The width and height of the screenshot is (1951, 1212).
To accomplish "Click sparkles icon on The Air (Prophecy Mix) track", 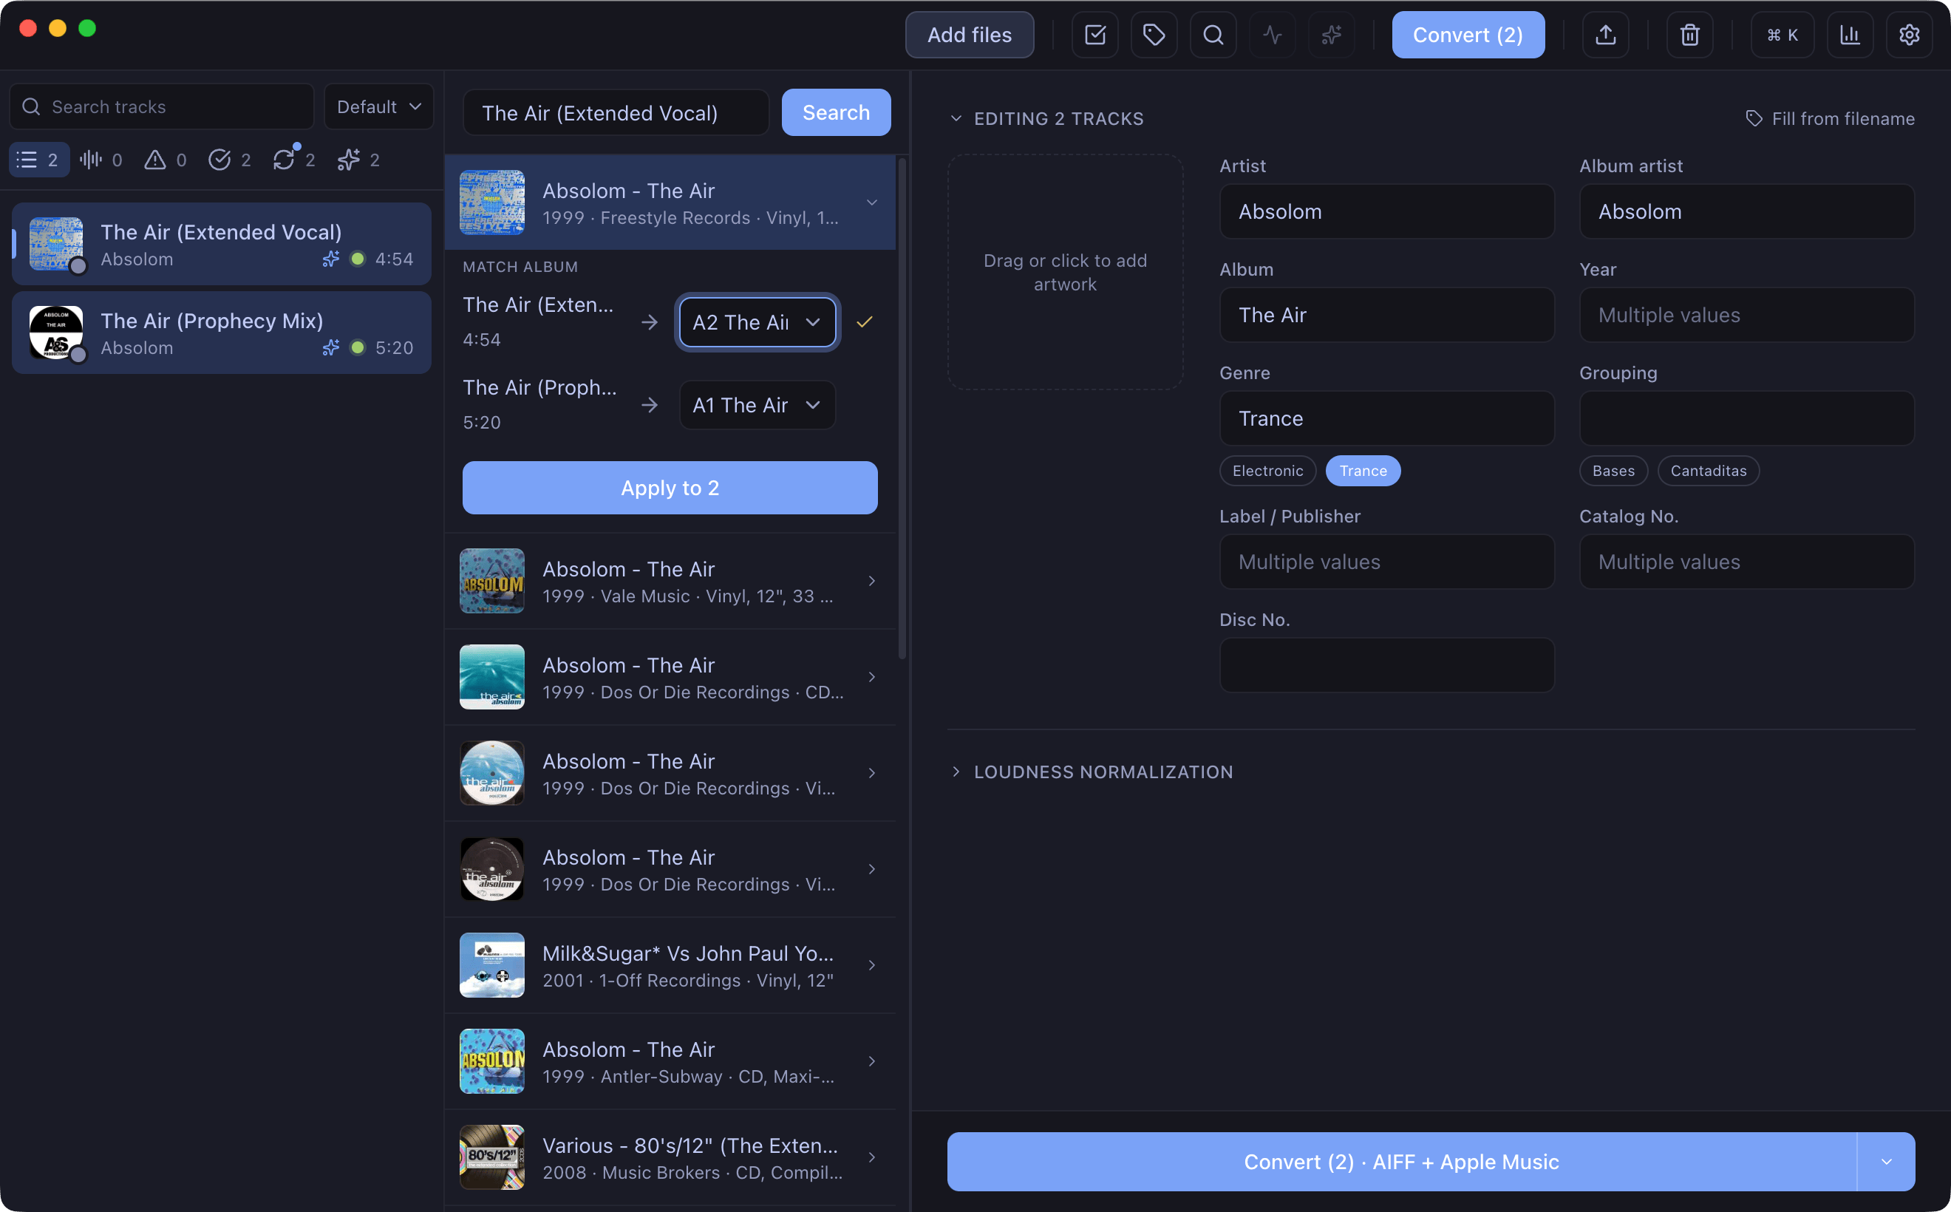I will pos(330,348).
